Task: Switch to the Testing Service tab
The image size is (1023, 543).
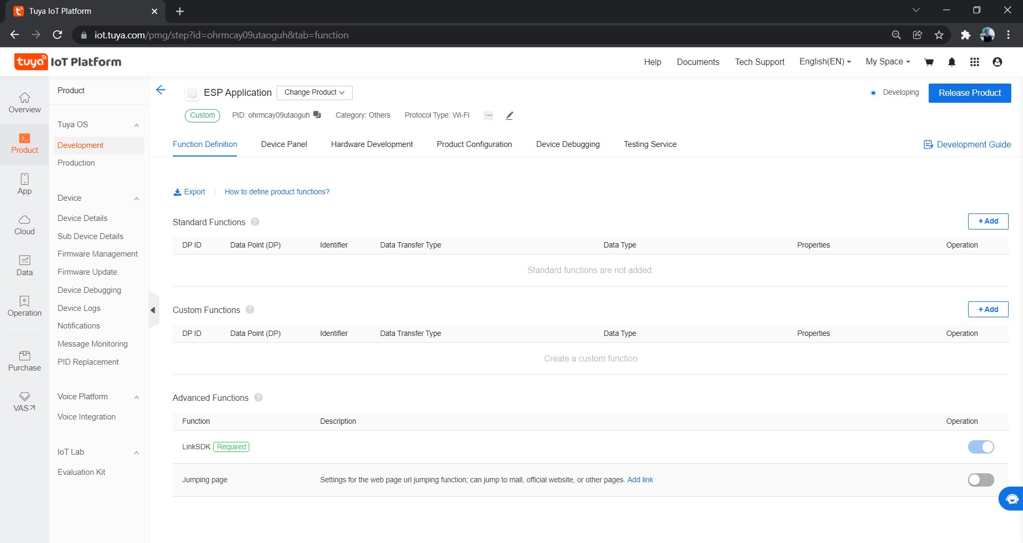Action: coord(650,144)
